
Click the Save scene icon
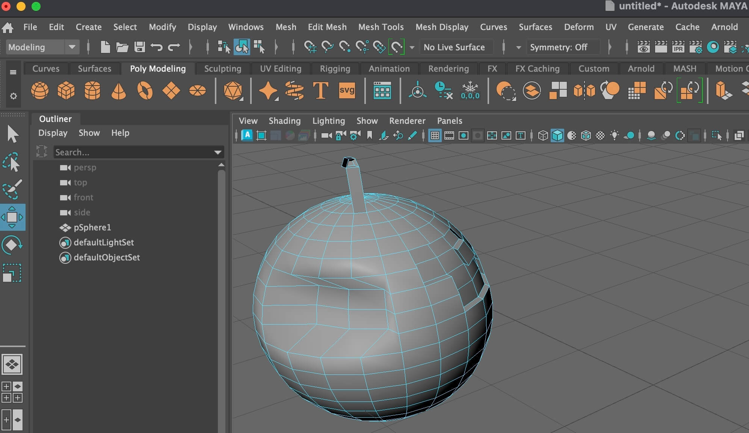[139, 47]
